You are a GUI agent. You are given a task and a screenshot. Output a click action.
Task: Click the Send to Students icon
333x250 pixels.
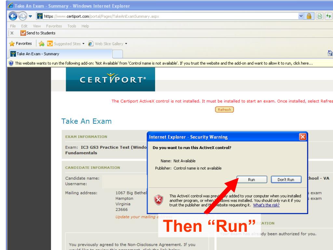23,33
